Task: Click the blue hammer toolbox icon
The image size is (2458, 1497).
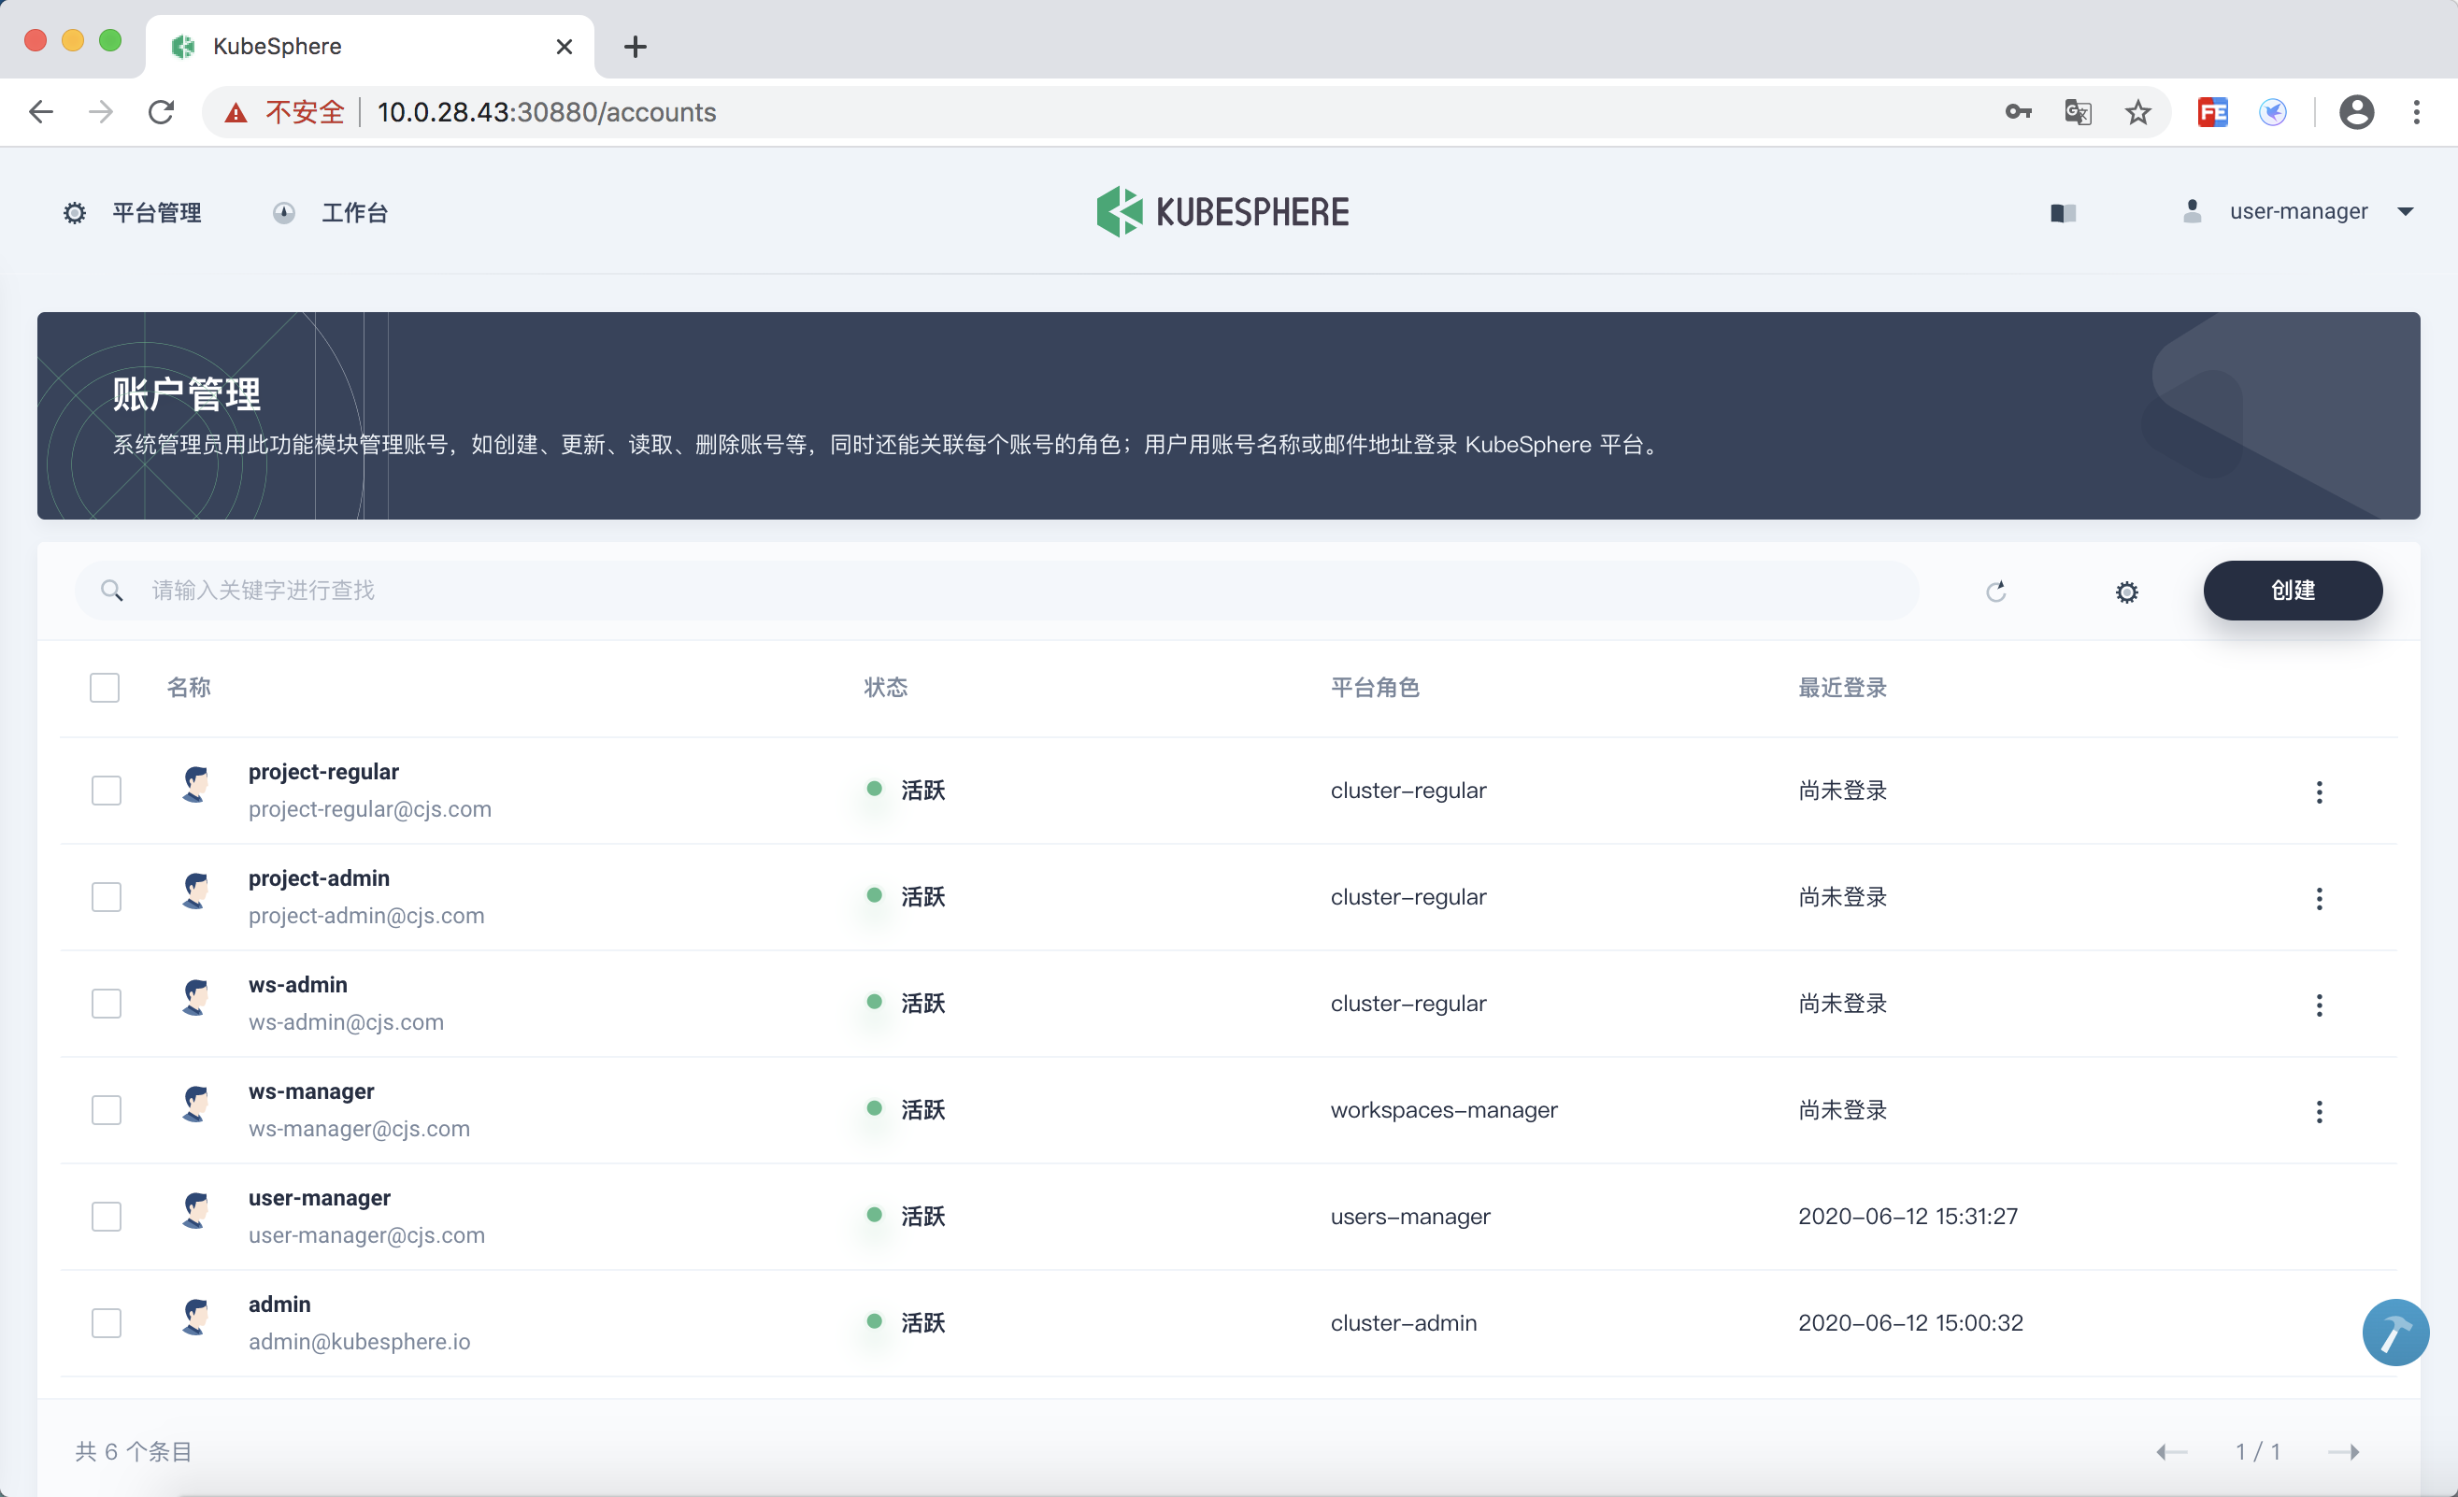Action: (2394, 1333)
